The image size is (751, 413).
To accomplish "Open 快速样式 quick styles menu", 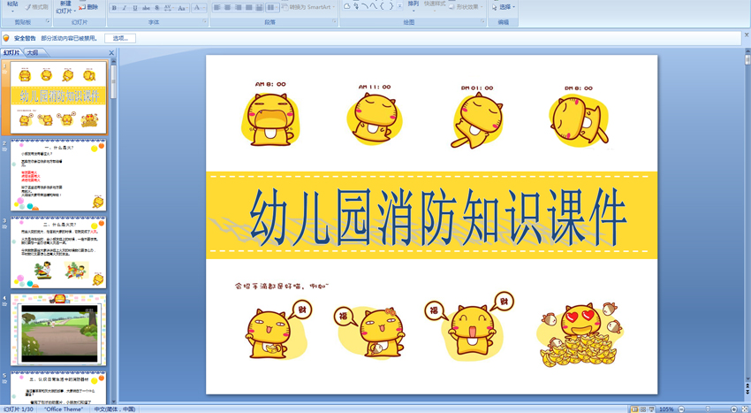I will (435, 6).
